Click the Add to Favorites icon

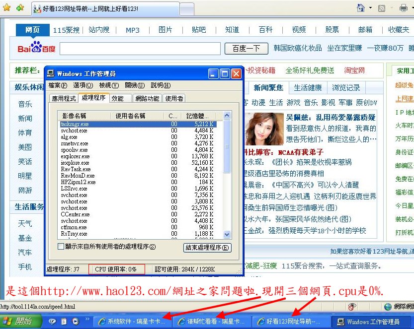pos(20,8)
